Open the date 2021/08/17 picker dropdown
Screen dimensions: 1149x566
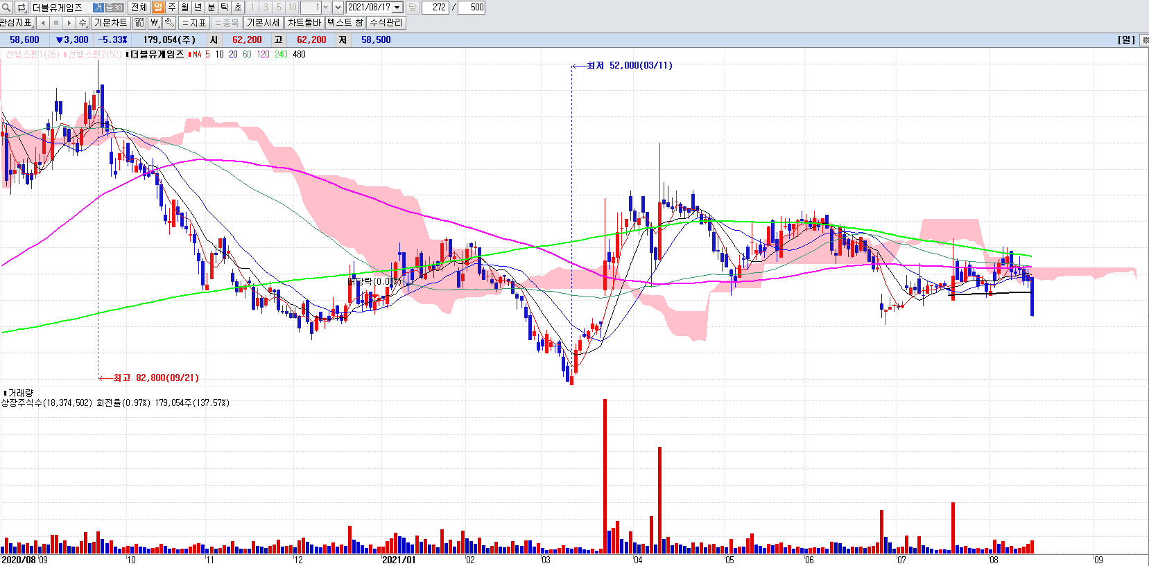pos(397,8)
